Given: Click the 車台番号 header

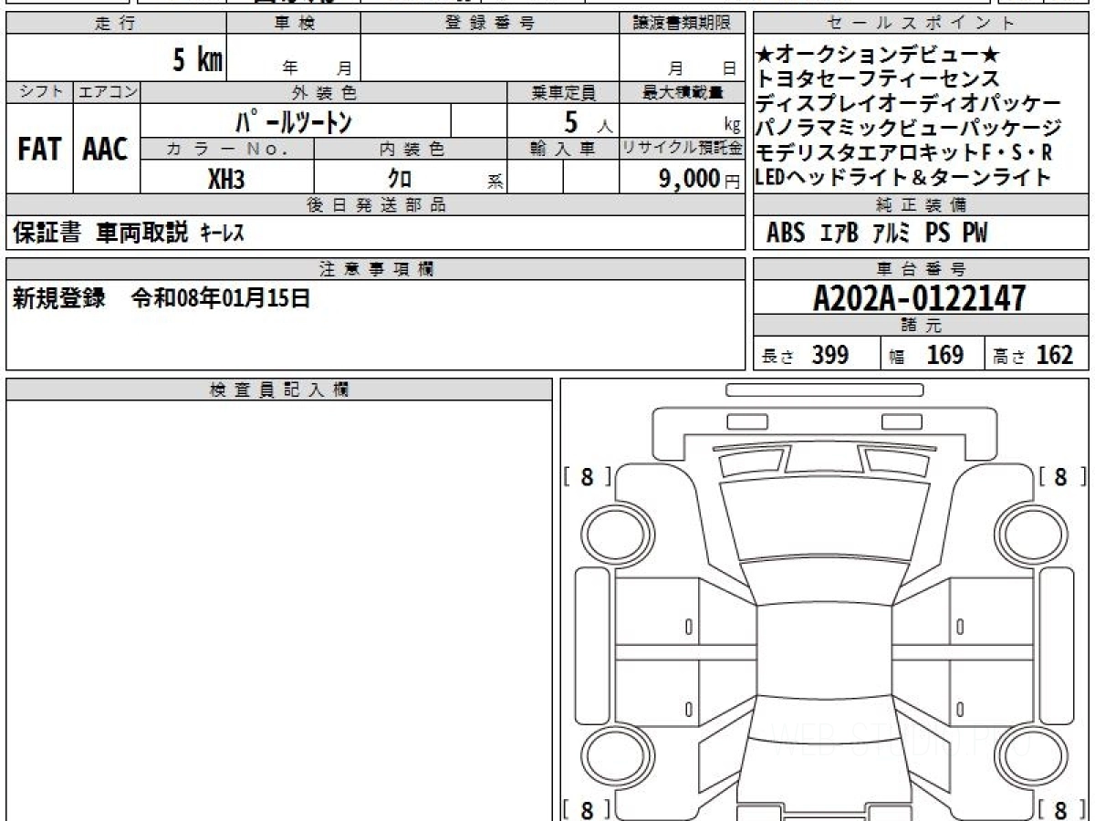Looking at the screenshot, I should (922, 269).
